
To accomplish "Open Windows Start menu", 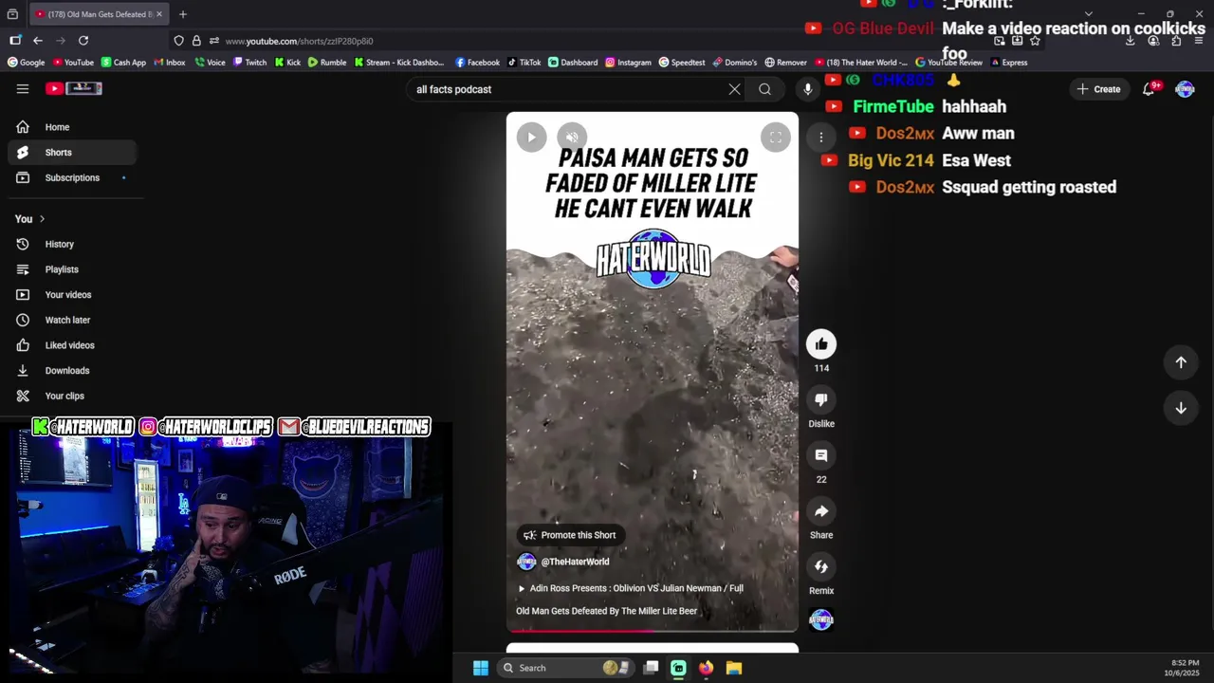I will (481, 668).
